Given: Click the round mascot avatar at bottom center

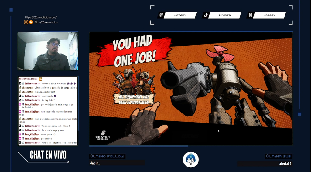Looking at the screenshot, I should tap(191, 160).
